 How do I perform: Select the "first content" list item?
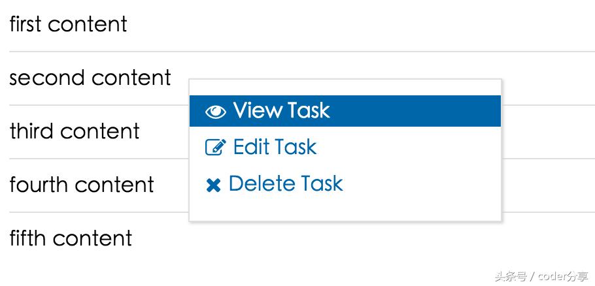coord(68,24)
